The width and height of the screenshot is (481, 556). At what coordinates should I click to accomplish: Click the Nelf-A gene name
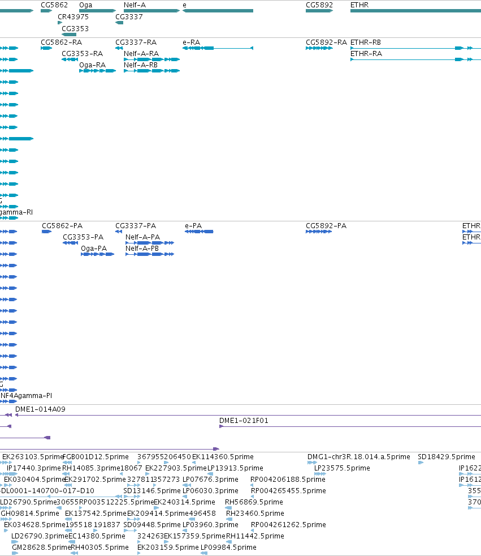[135, 5]
